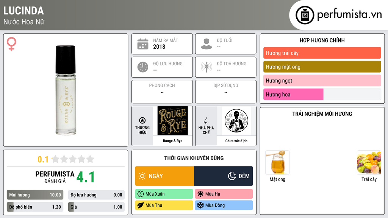Click the person icon beside Độ tuổi
The height and width of the screenshot is (218, 388).
pyautogui.click(x=207, y=44)
